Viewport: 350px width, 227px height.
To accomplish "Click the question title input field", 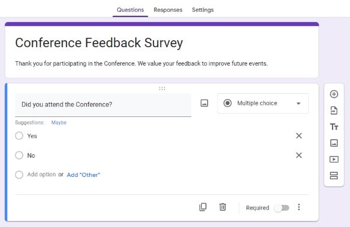I will 103,105.
